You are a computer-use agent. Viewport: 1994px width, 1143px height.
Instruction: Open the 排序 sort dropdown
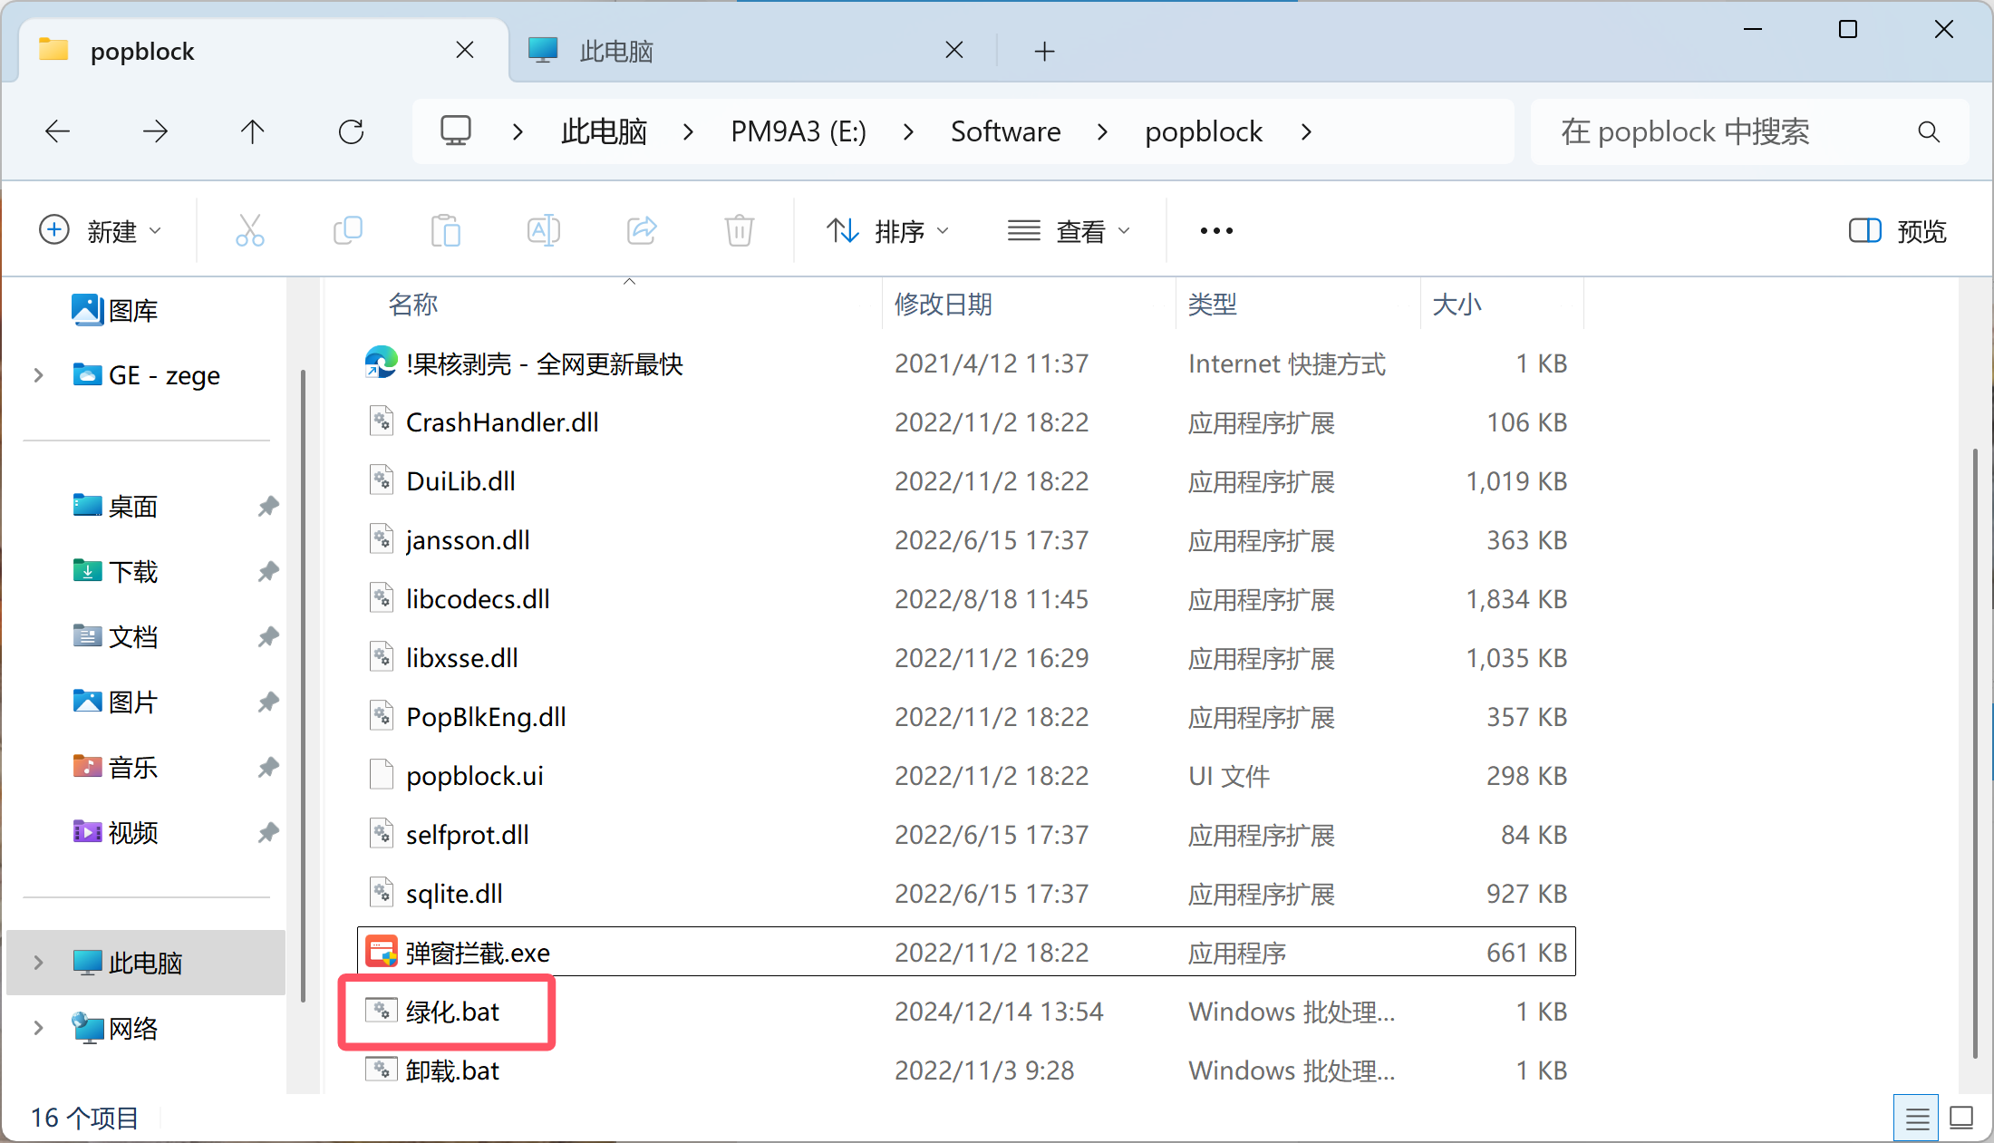click(887, 231)
